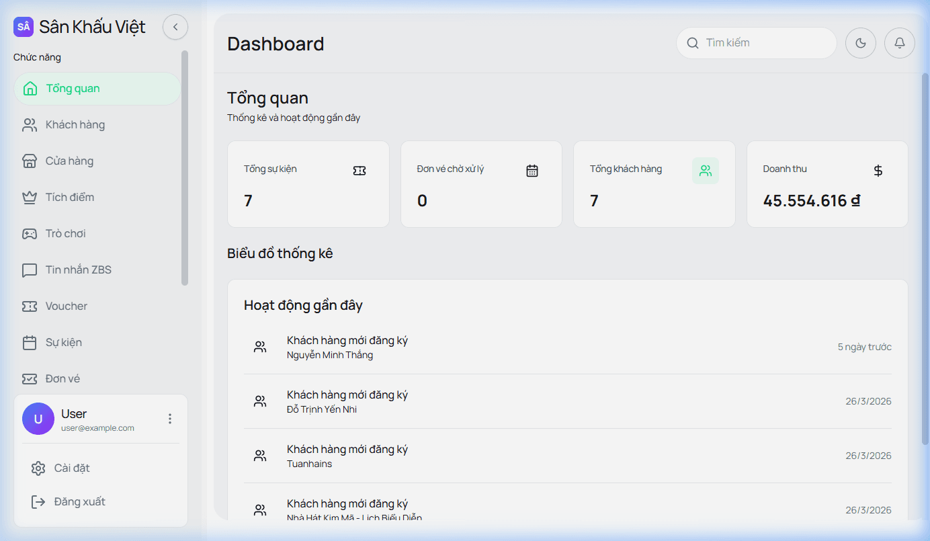930x541 pixels.
Task: Click the notification bell icon
Action: click(x=900, y=43)
